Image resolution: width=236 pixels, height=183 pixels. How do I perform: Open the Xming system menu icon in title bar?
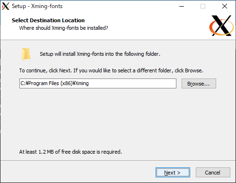pos(6,6)
